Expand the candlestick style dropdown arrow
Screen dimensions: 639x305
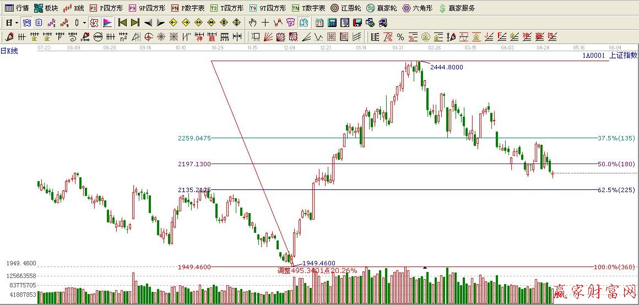pos(84,23)
